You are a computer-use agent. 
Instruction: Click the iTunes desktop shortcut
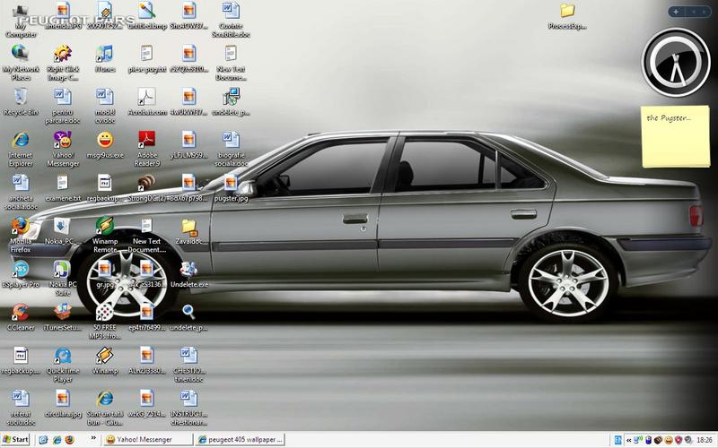pyautogui.click(x=105, y=59)
